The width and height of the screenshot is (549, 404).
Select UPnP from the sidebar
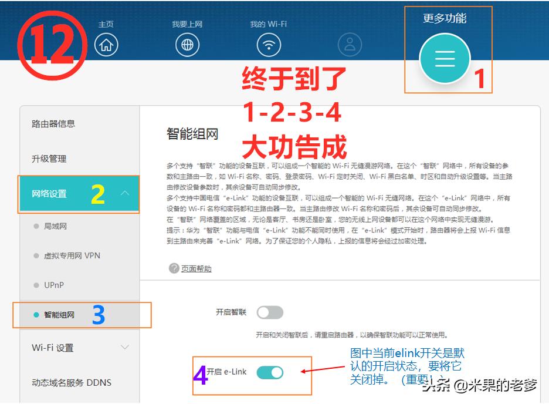(53, 285)
